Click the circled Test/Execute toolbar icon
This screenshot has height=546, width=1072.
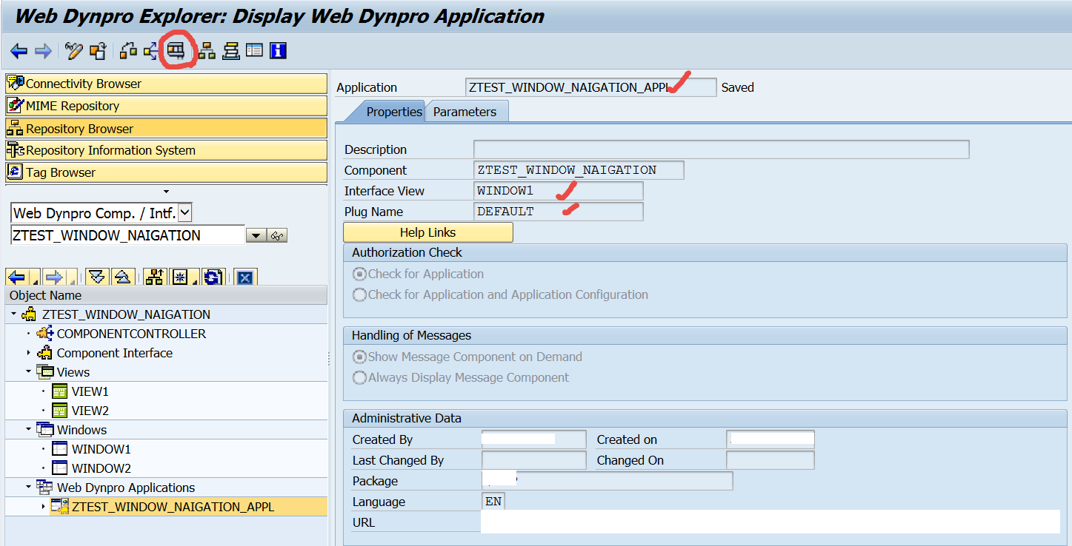pyautogui.click(x=176, y=50)
